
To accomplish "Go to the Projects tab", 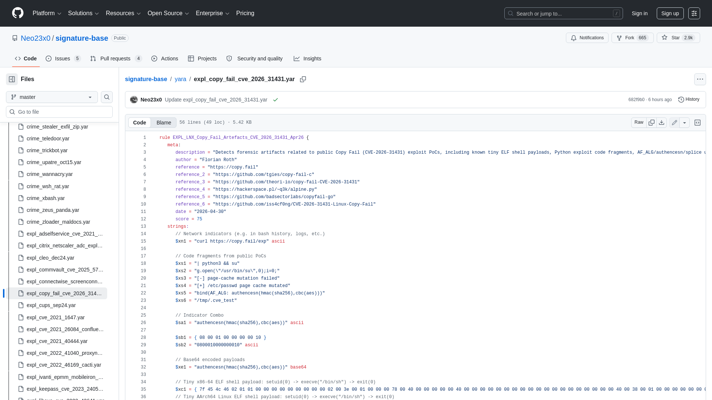I will [202, 59].
